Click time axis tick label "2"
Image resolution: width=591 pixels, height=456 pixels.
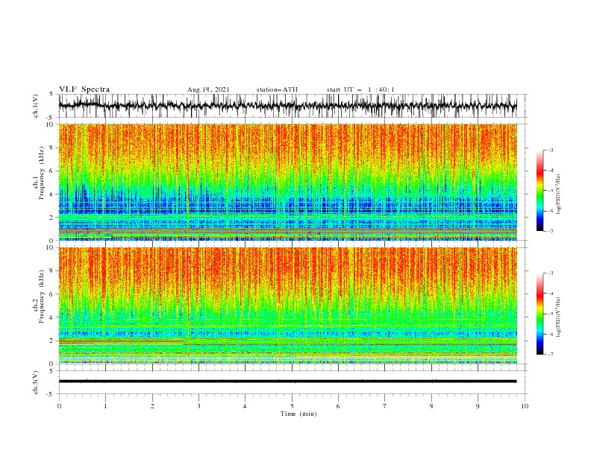pyautogui.click(x=152, y=406)
